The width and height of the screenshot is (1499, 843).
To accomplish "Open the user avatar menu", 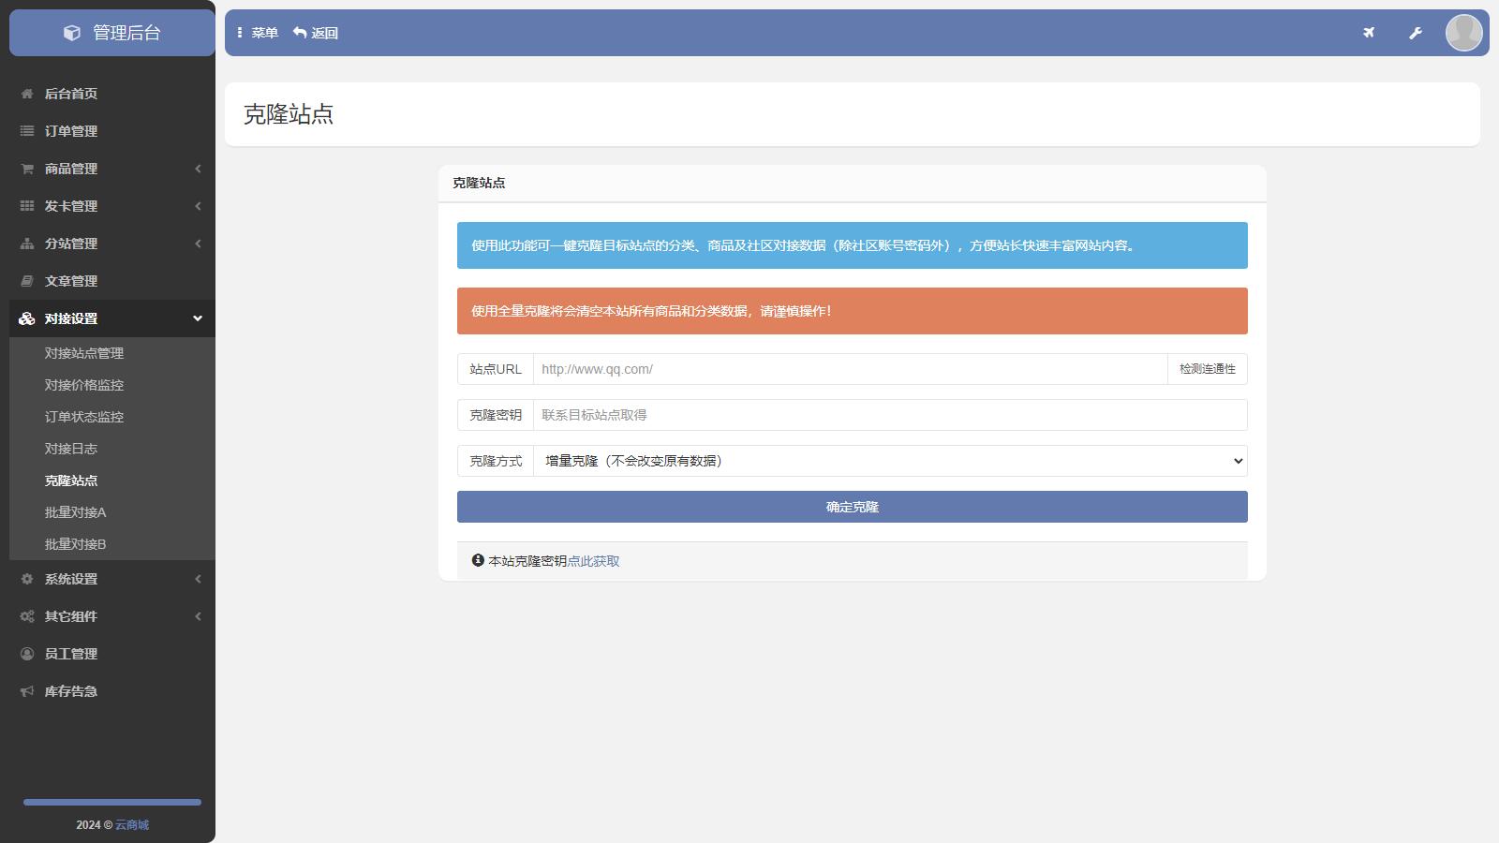I will click(x=1463, y=33).
